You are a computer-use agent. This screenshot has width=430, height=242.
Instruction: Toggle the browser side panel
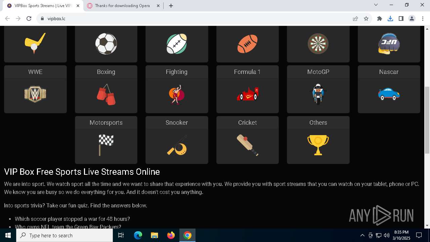401,18
